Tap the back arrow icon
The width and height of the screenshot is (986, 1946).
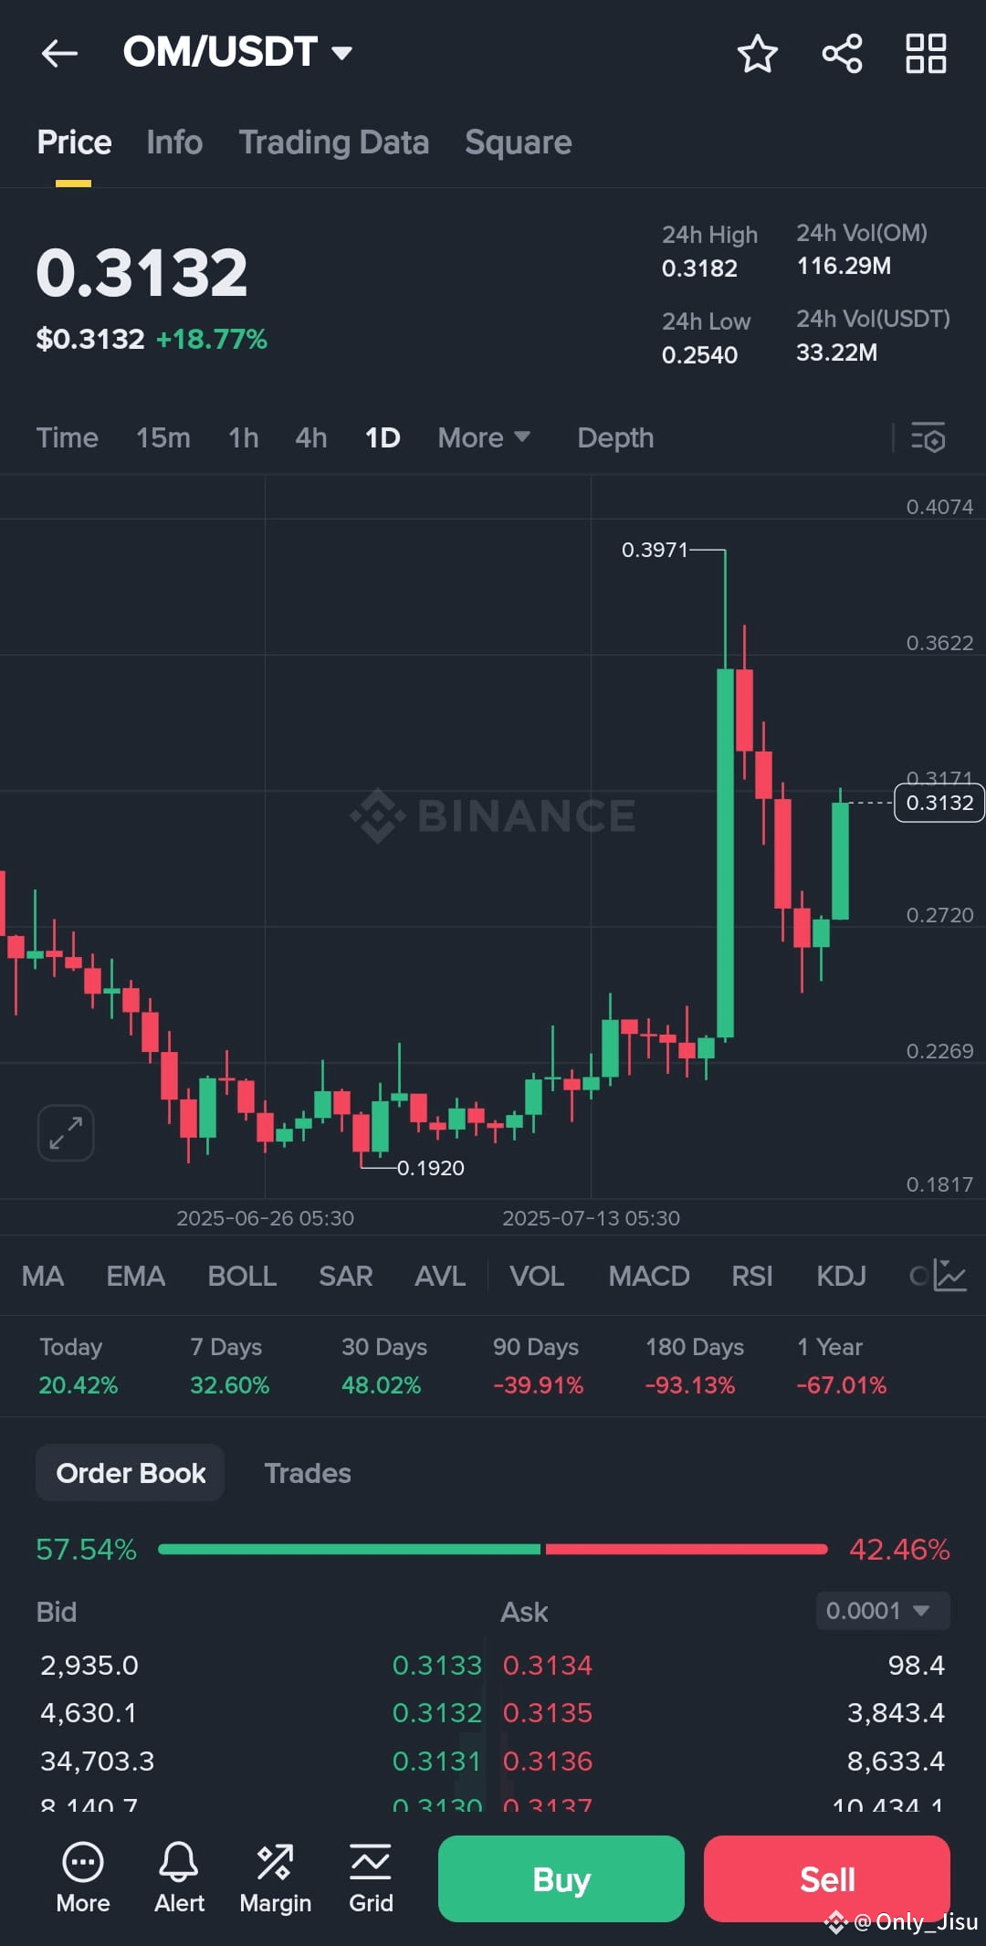click(x=59, y=53)
